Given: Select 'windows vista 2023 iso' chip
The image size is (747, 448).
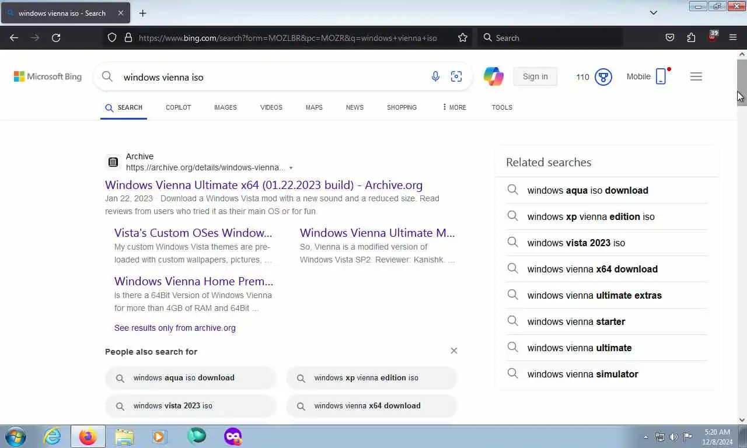Looking at the screenshot, I should click(191, 406).
